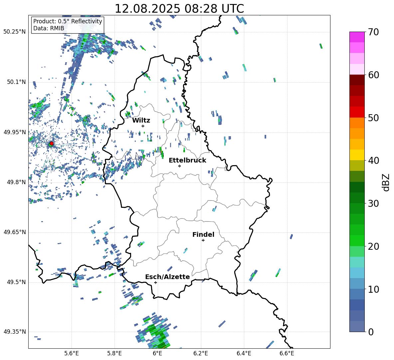The height and width of the screenshot is (360, 394).
Task: Click the 49.95°N latitude label
Action: tap(15, 132)
